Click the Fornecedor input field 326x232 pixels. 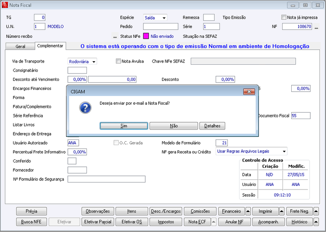77,170
